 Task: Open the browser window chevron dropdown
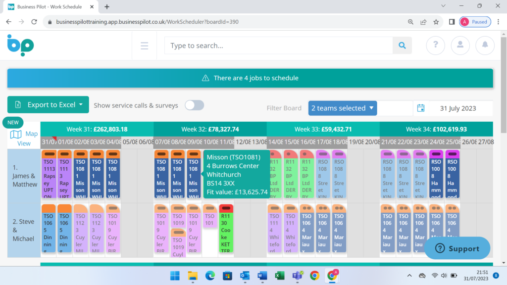(442, 5)
